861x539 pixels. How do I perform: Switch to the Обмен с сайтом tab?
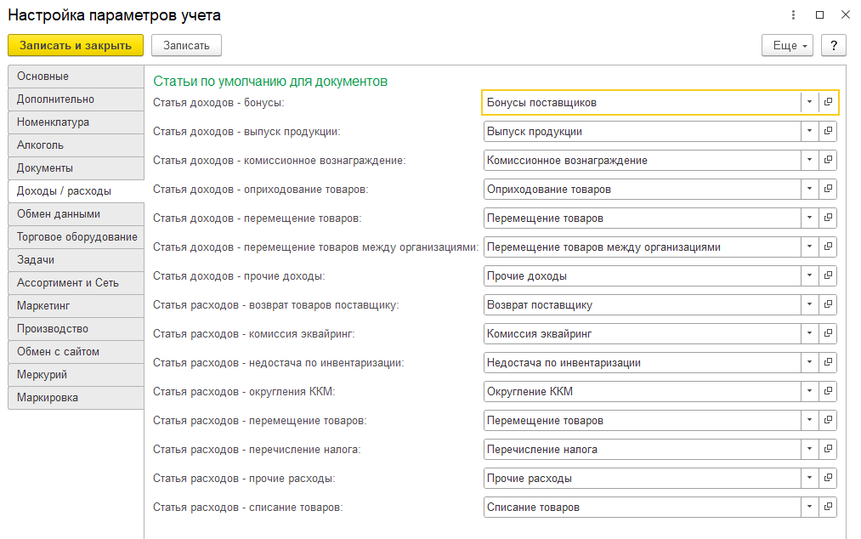pos(76,352)
